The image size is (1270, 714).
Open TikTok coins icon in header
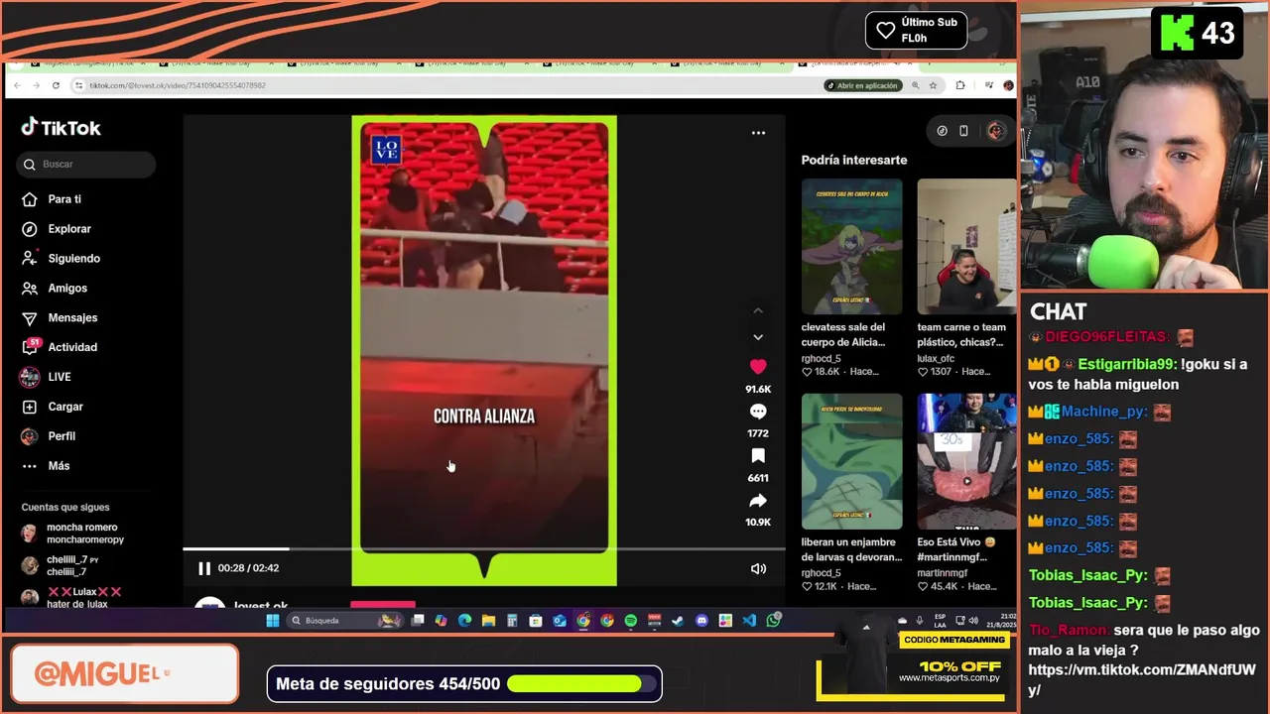pyautogui.click(x=942, y=131)
